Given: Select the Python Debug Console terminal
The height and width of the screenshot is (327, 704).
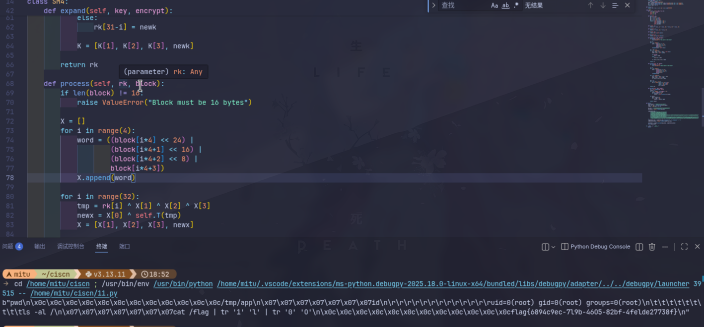Looking at the screenshot, I should tap(595, 247).
